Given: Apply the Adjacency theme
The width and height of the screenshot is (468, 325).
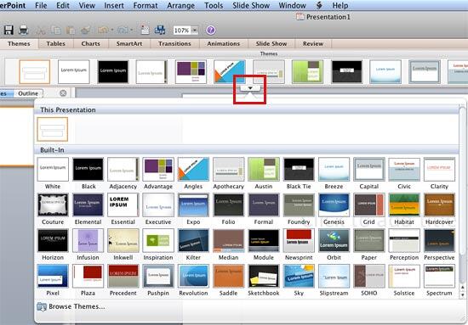Looking at the screenshot, I should [x=123, y=170].
